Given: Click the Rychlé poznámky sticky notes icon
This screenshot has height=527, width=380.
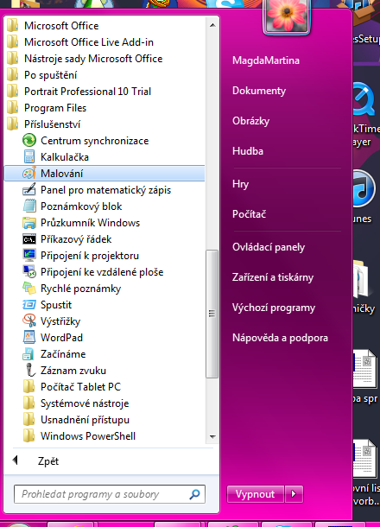Looking at the screenshot, I should 29,289.
